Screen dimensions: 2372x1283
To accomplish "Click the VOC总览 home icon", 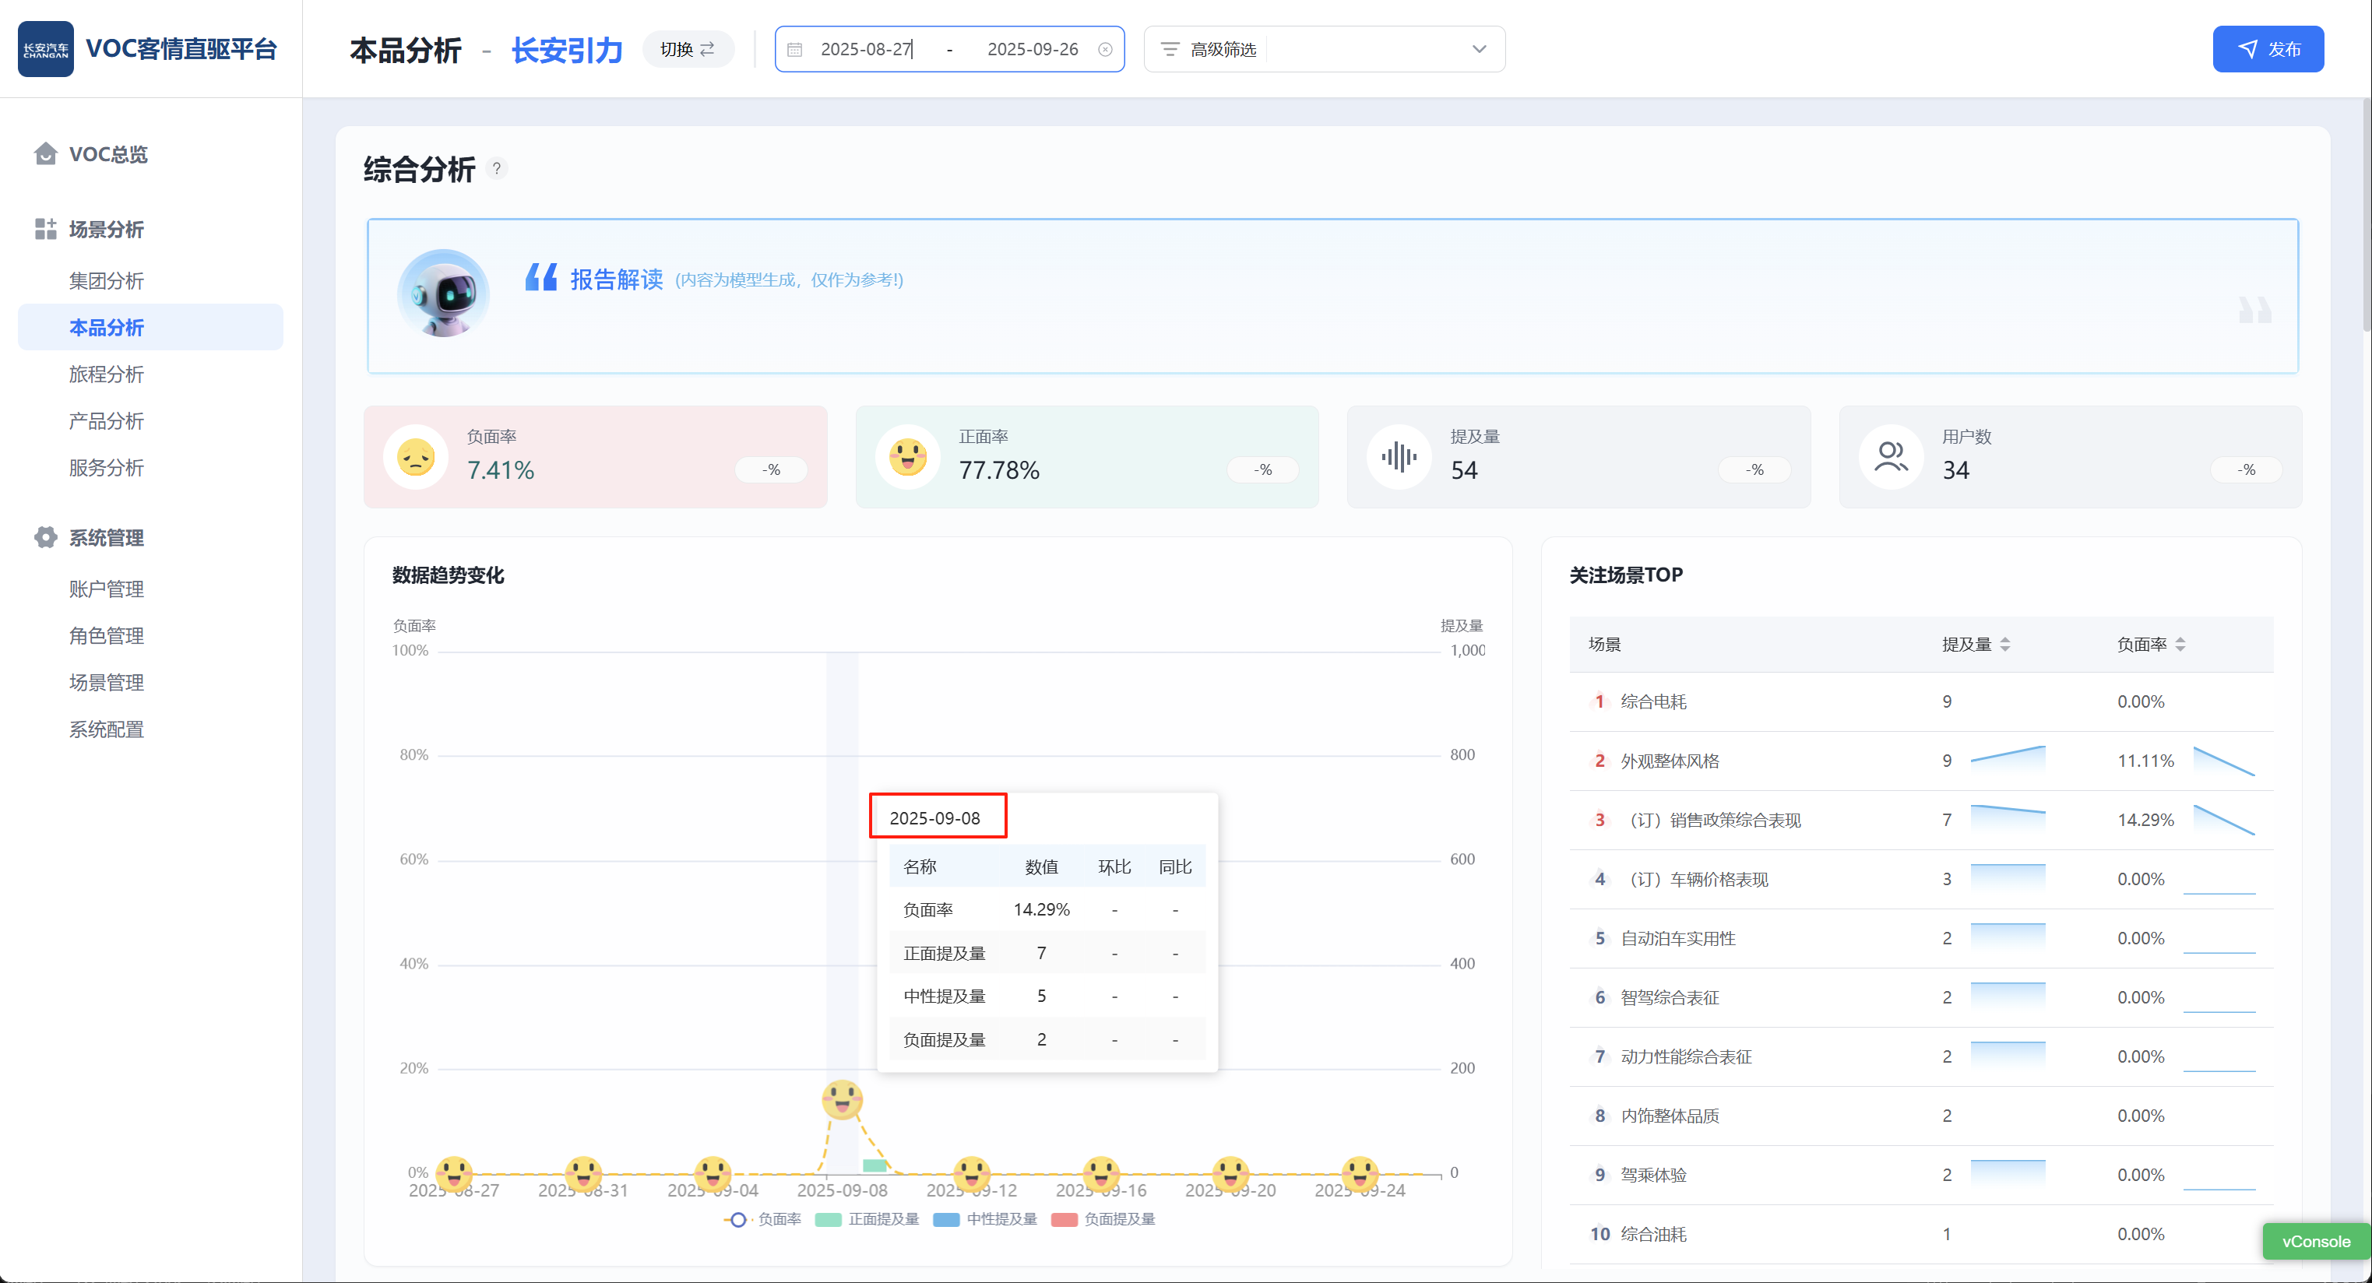I will (45, 153).
